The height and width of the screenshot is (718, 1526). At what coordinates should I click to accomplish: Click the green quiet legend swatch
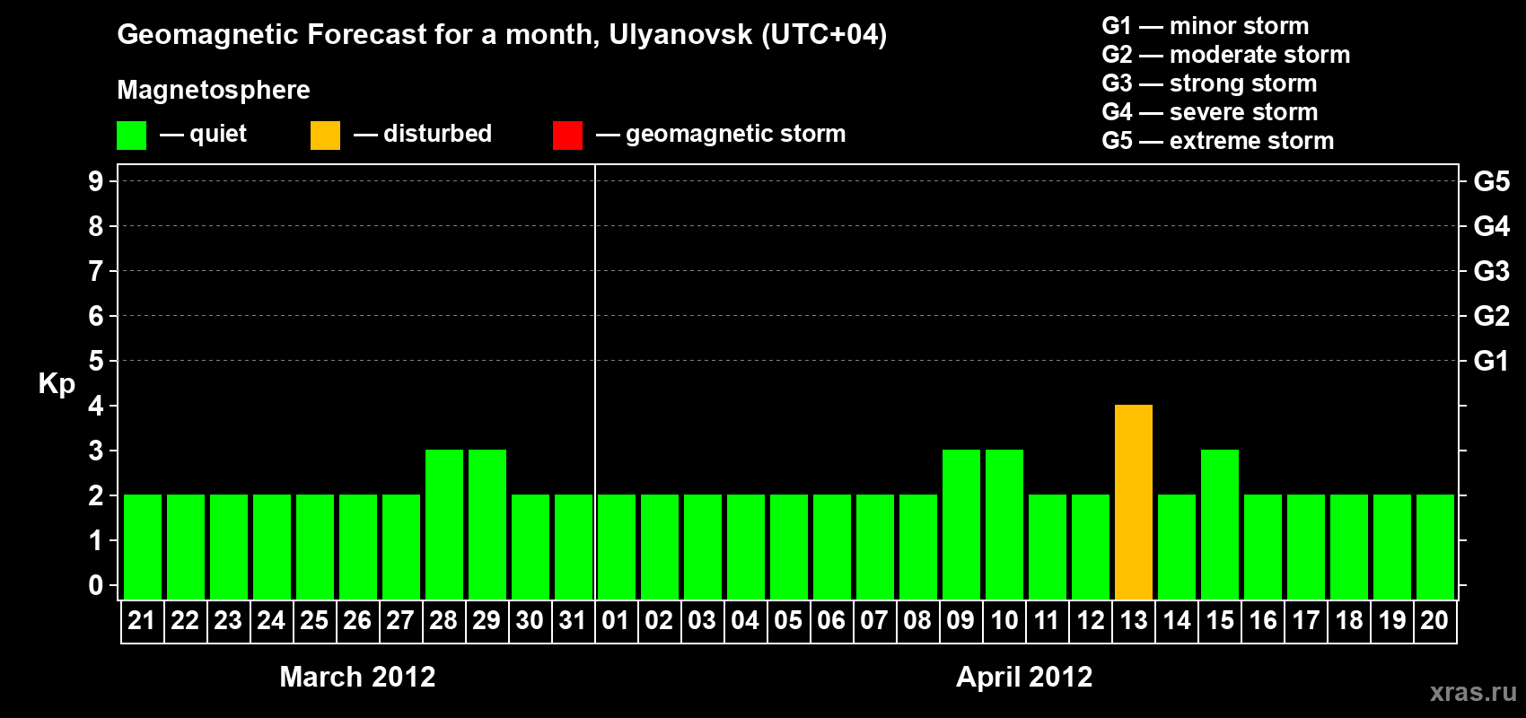(131, 136)
